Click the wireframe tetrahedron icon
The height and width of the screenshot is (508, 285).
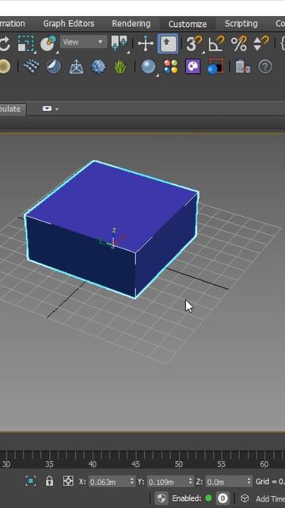pos(76,67)
